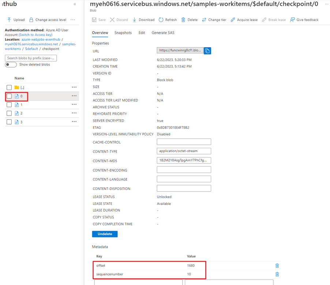Focus the CONTENT-LANGUAGE input field
Screen dimensions: 330x285
click(184, 179)
